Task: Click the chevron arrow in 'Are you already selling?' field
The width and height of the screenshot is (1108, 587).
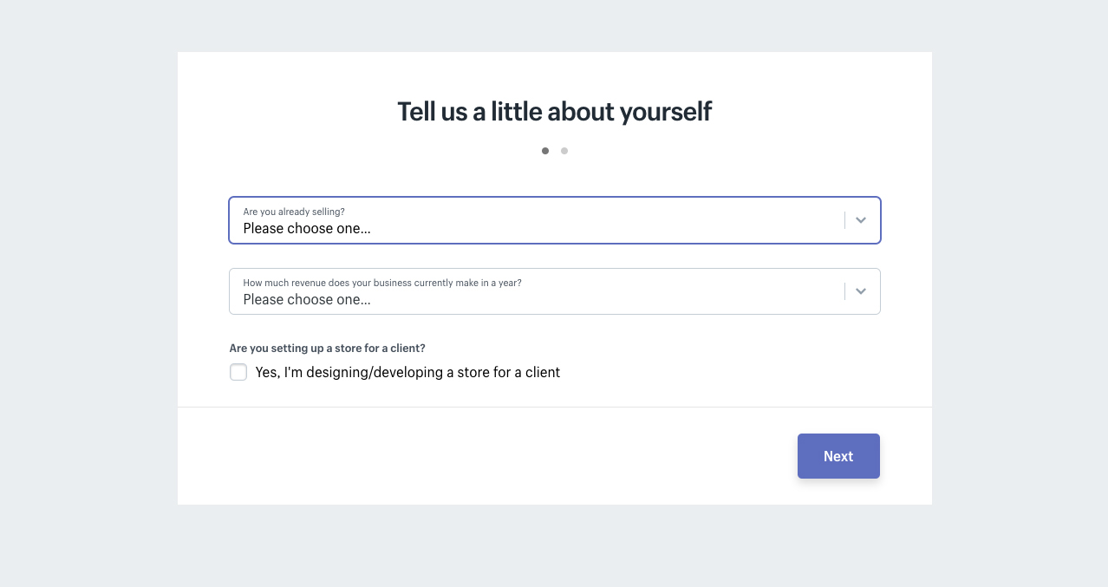Action: point(860,220)
